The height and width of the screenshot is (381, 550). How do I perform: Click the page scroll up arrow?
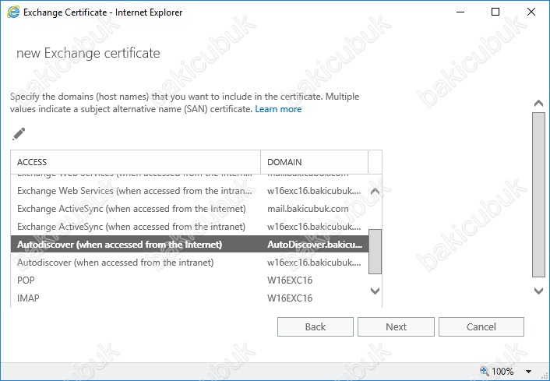[x=538, y=103]
